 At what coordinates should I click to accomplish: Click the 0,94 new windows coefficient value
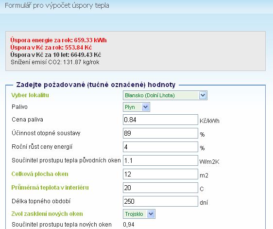pos(129,225)
